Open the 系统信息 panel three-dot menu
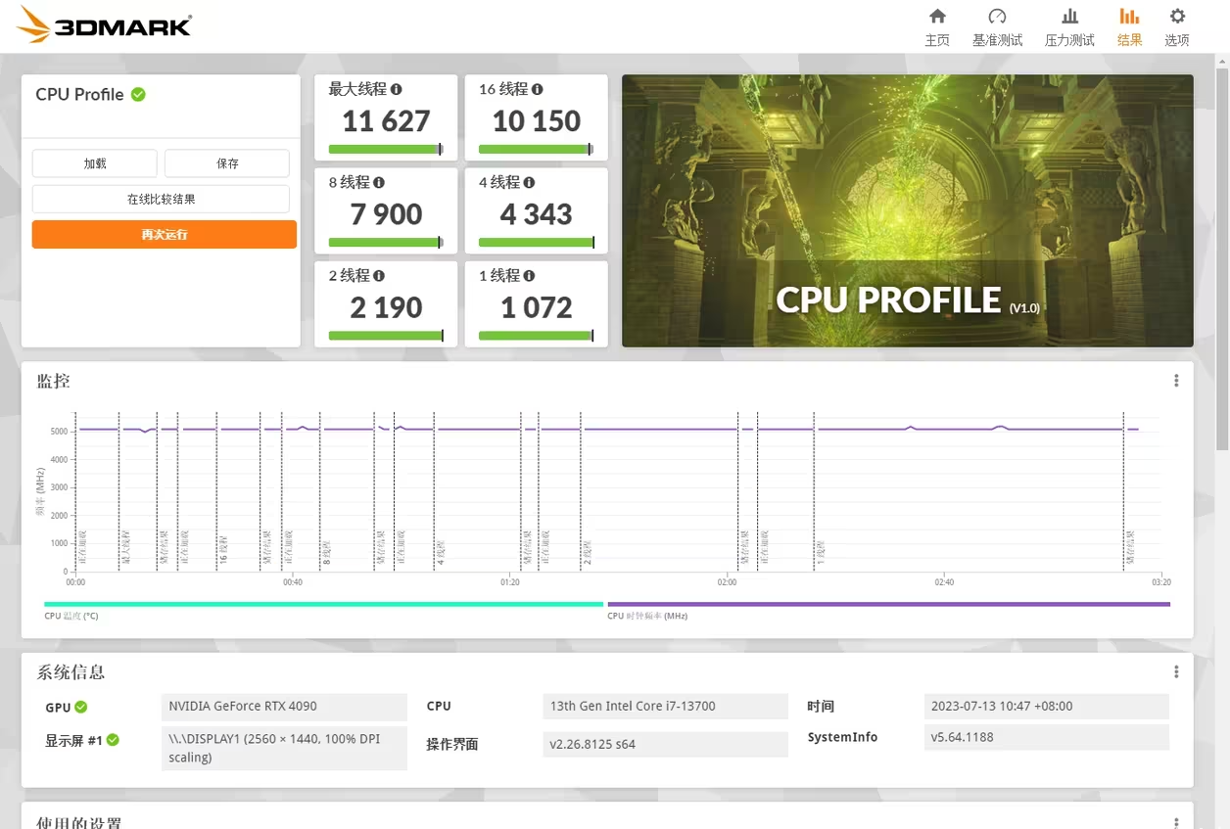This screenshot has width=1230, height=829. coord(1176,672)
